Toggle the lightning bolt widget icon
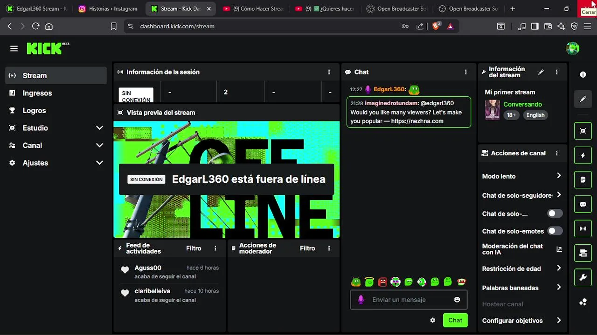 pos(583,155)
